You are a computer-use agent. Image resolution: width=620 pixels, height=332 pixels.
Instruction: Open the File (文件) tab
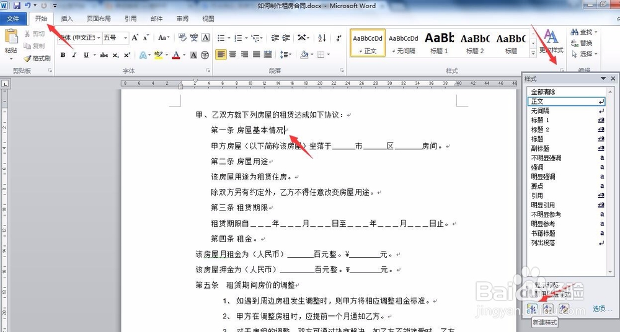13,19
